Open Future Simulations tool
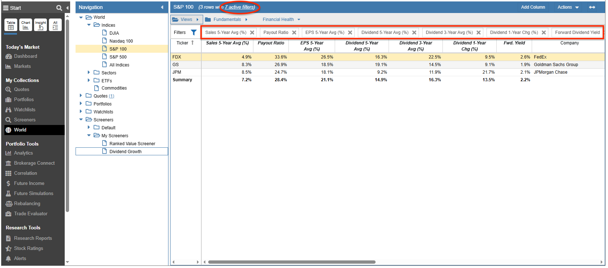The width and height of the screenshot is (608, 268). [x=34, y=194]
